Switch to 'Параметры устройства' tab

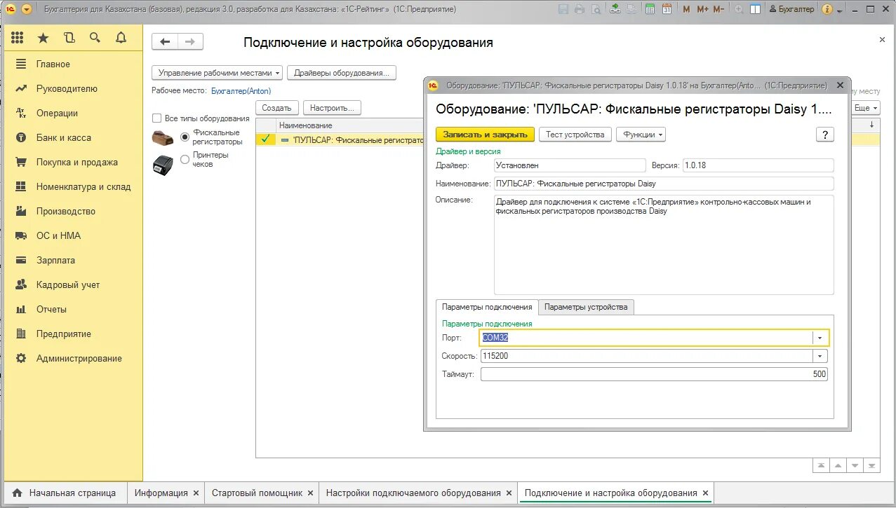pos(586,307)
